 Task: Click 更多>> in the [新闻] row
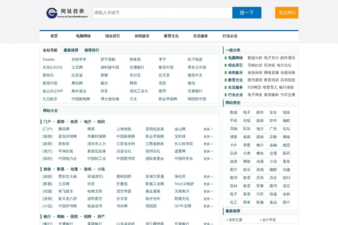pos(208,137)
